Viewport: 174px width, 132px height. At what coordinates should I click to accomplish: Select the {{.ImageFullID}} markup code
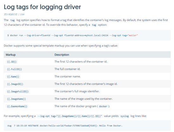tap(18, 92)
